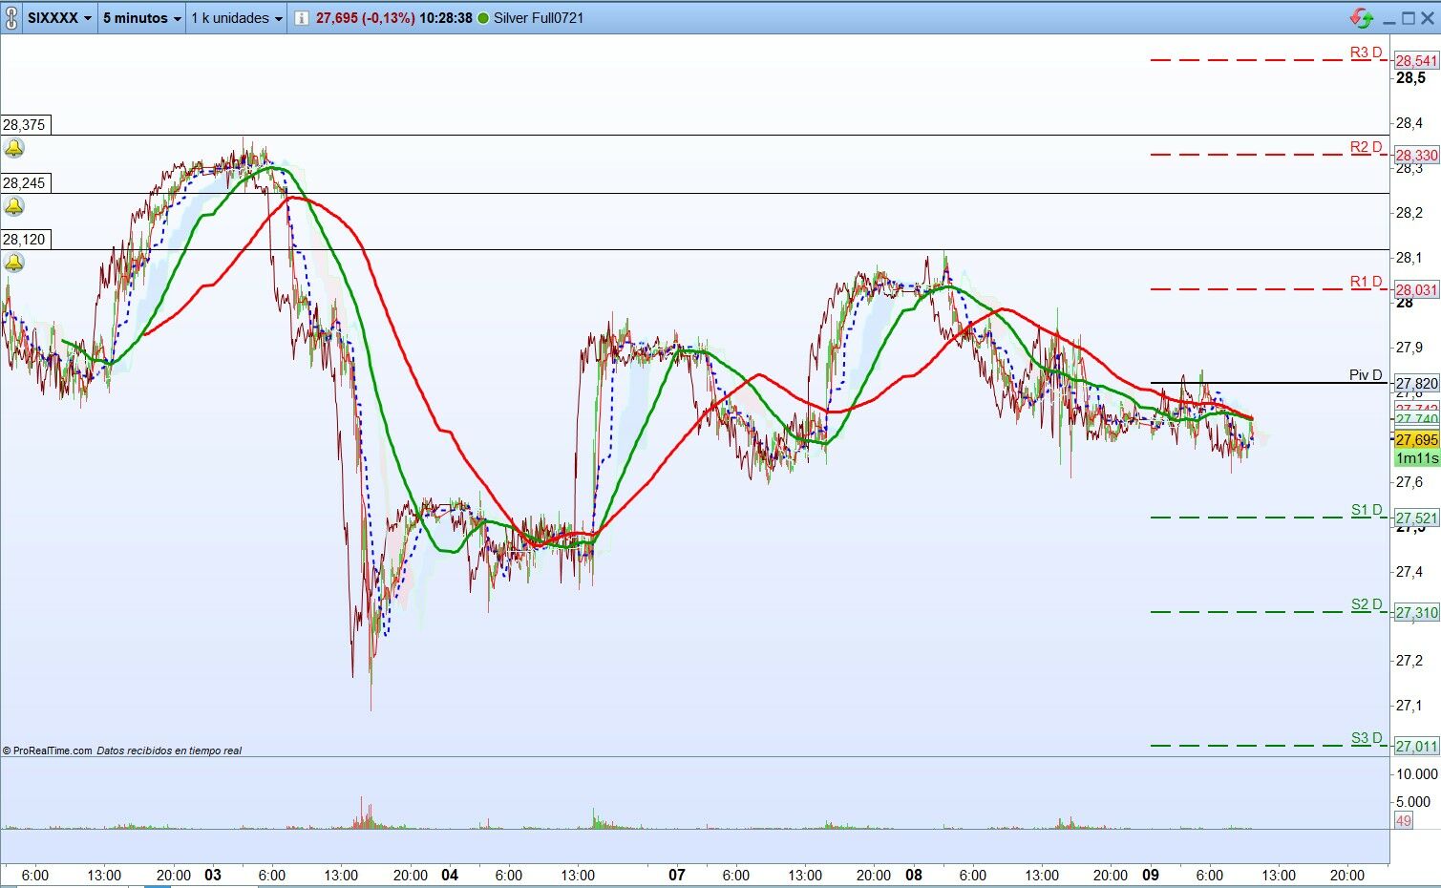Click the R3 D pivot label
The height and width of the screenshot is (888, 1441).
pyautogui.click(x=1366, y=53)
